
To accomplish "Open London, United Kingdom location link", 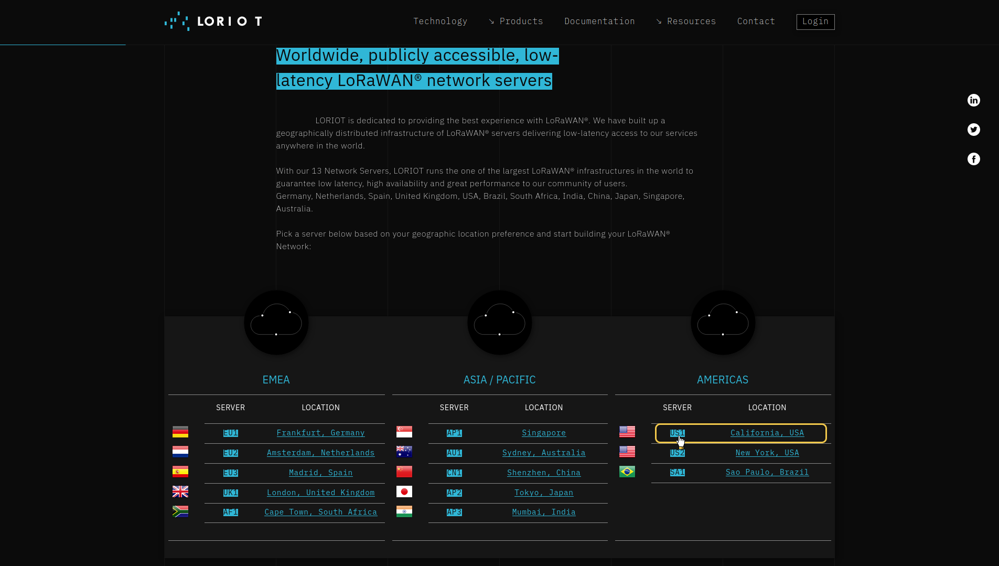I will 320,493.
